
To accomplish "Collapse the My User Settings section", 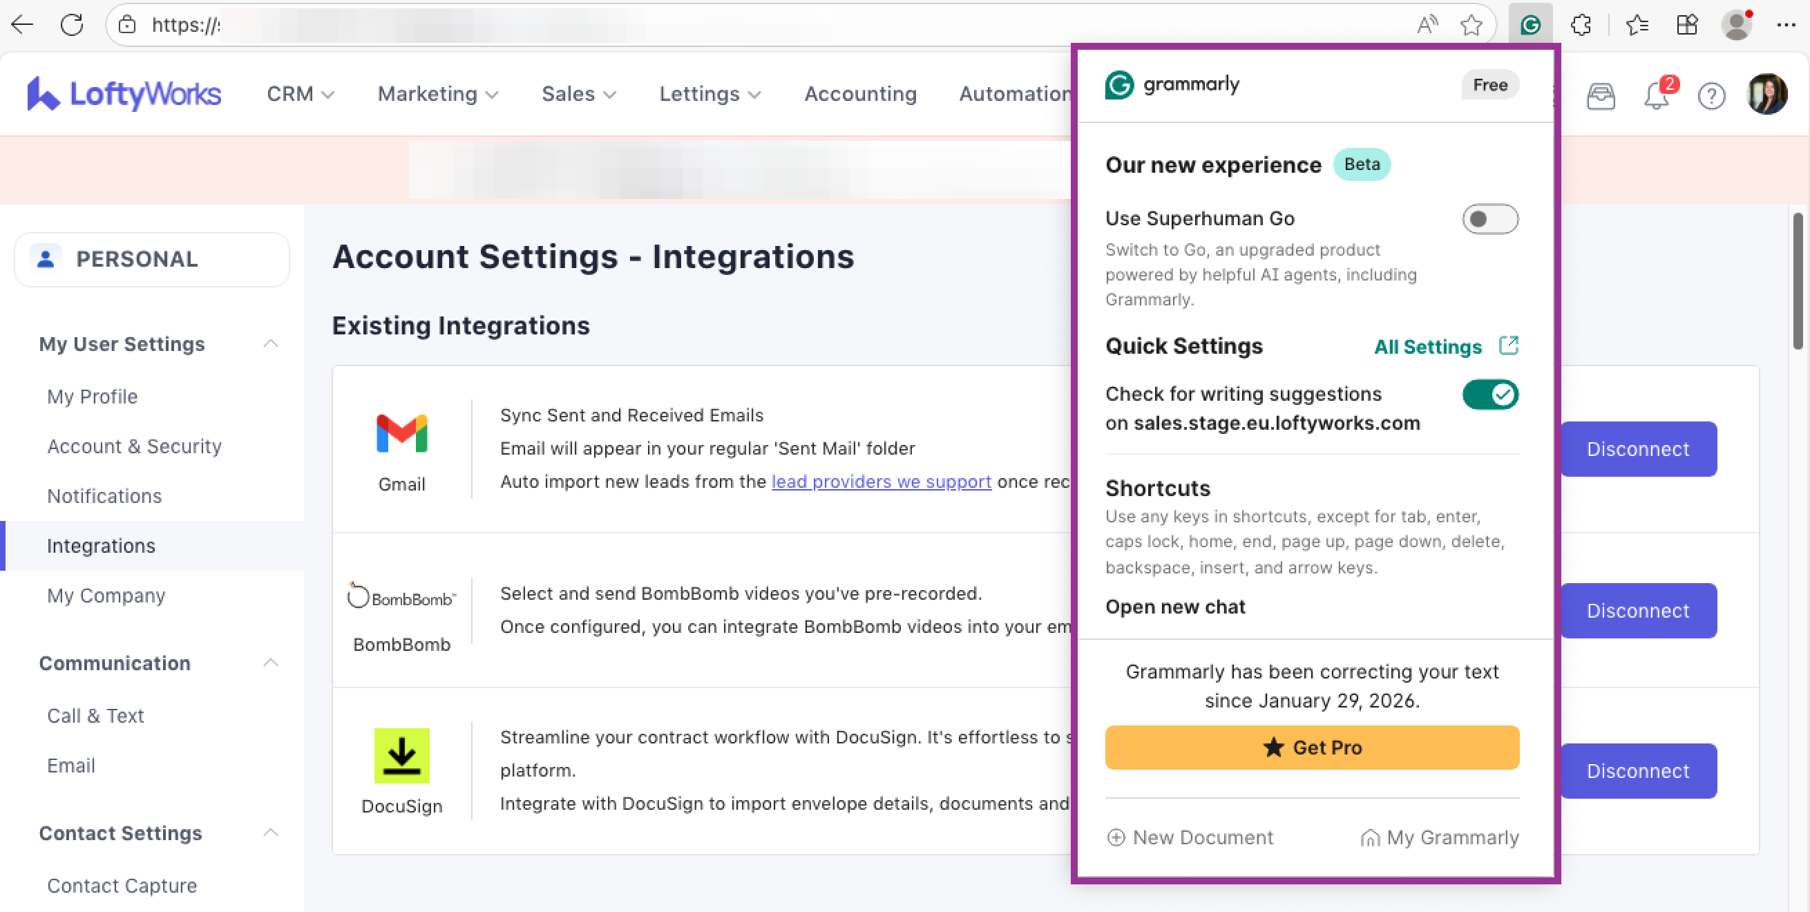I will [271, 343].
